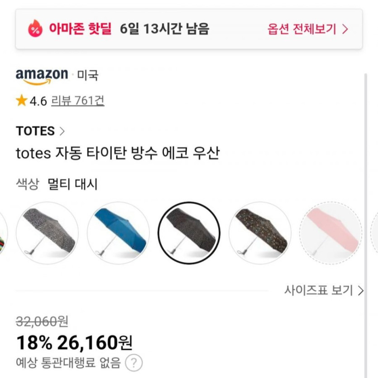Click the 6일 13시간 남음 countdown text
This screenshot has height=378, width=378.
(x=165, y=29)
